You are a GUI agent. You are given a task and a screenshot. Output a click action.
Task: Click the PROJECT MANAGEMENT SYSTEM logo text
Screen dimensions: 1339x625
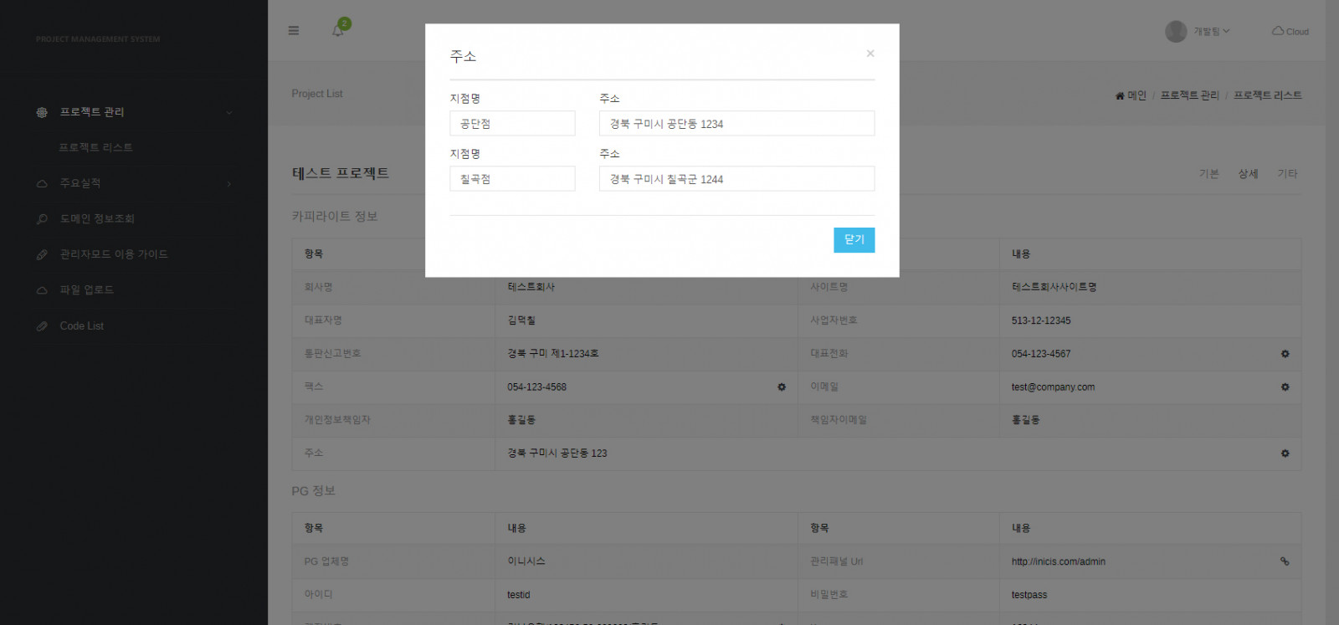point(98,39)
